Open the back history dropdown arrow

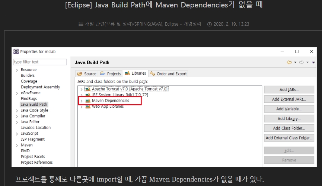click(295, 62)
